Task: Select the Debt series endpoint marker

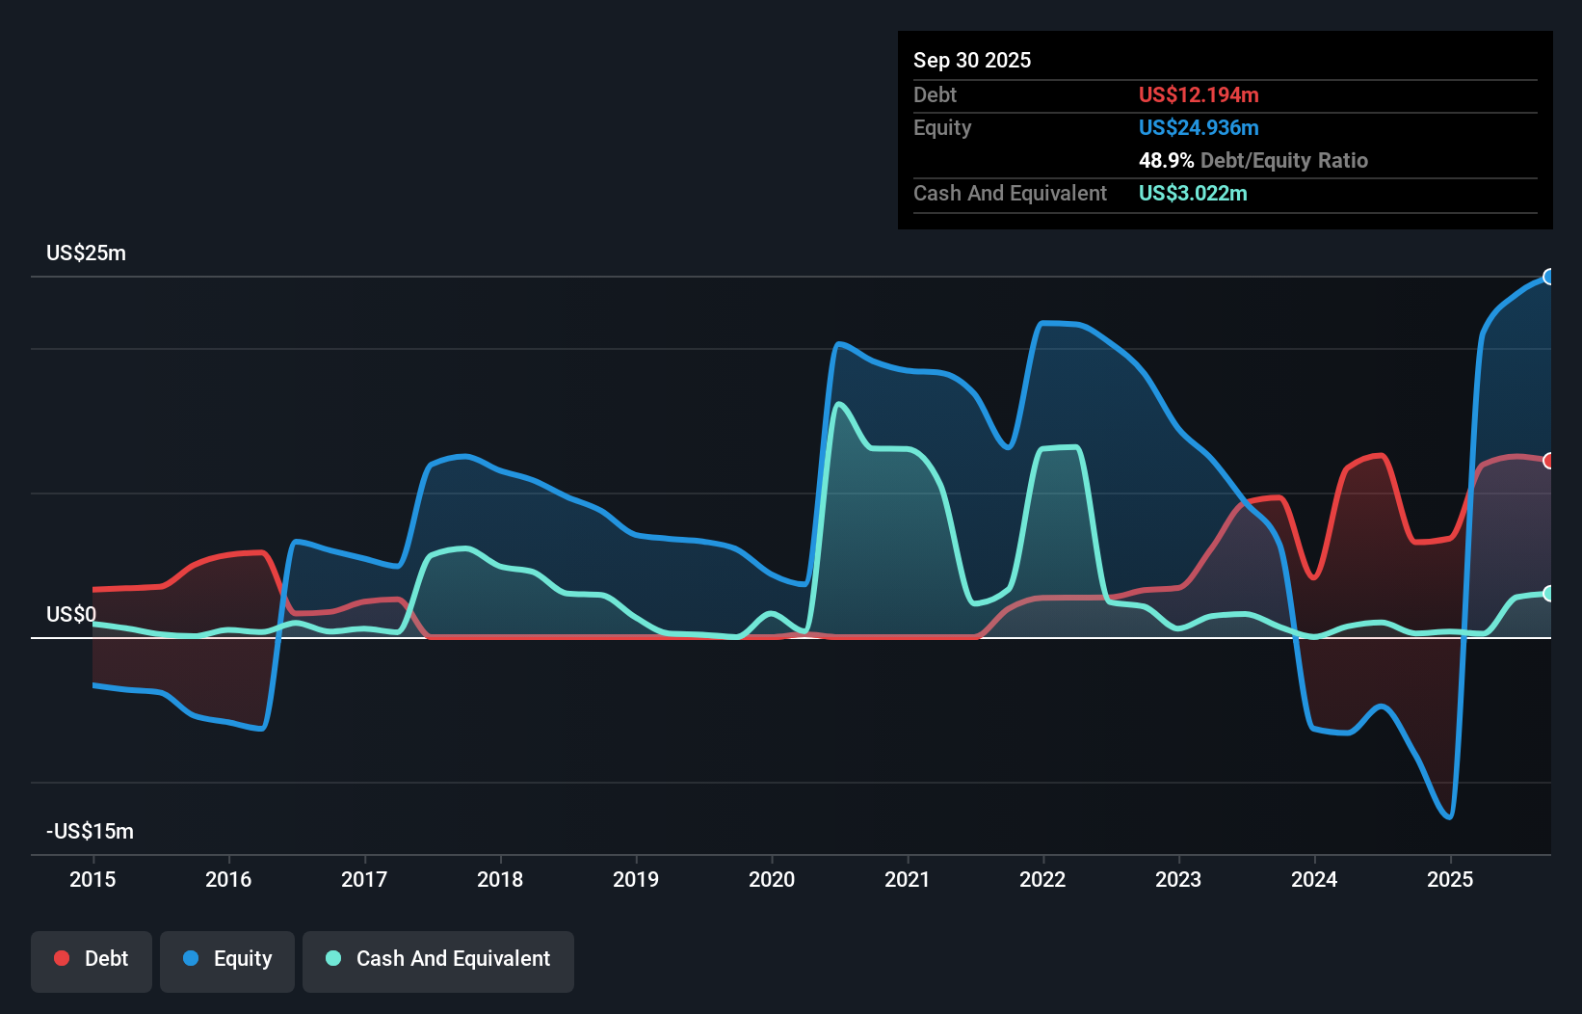Action: (1549, 462)
